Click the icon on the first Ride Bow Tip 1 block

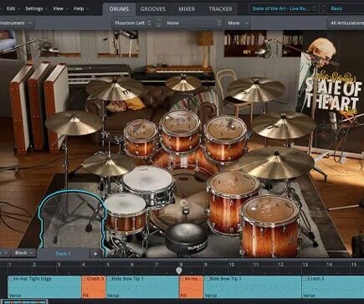(110, 279)
